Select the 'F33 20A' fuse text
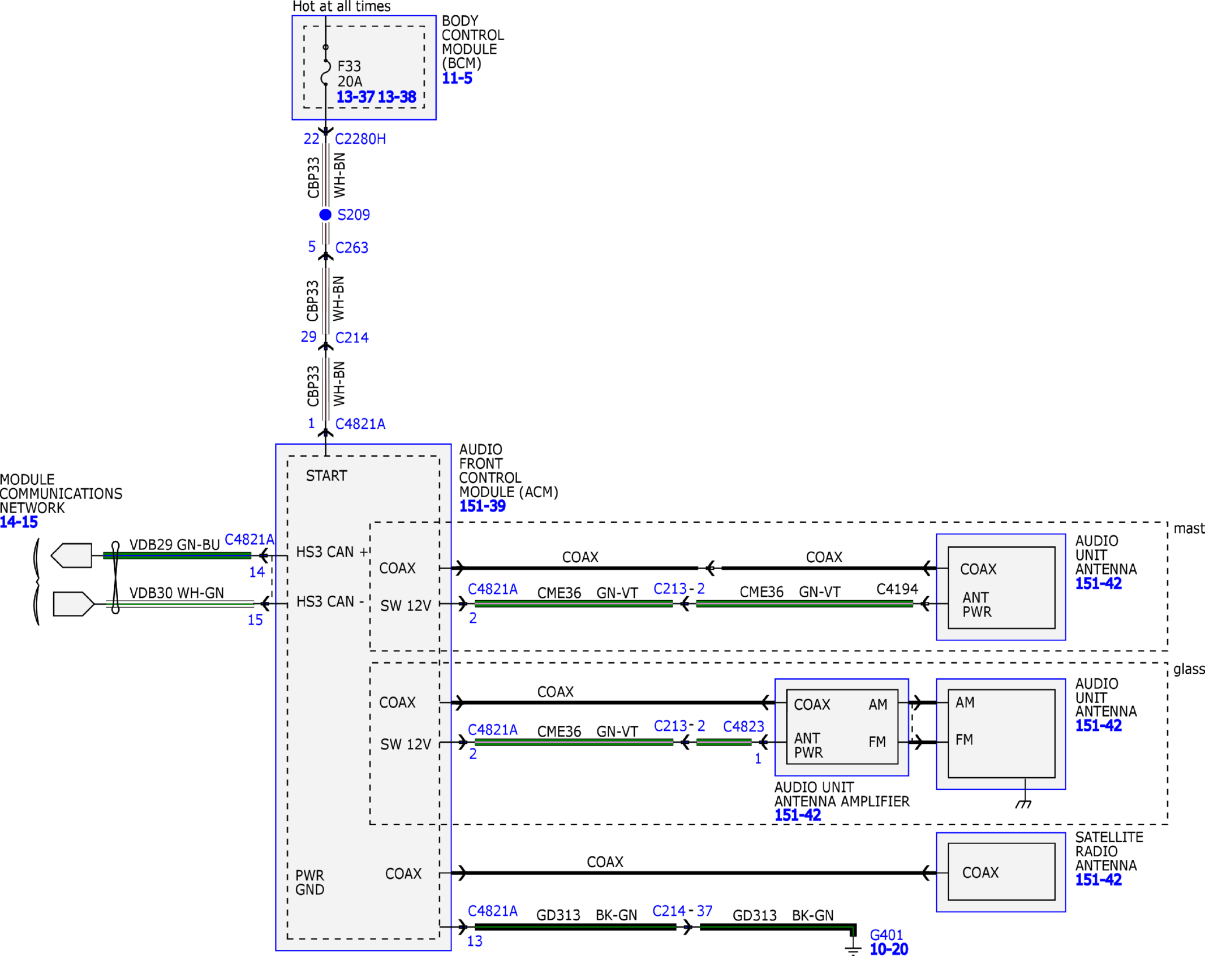The image size is (1205, 956). tap(350, 74)
